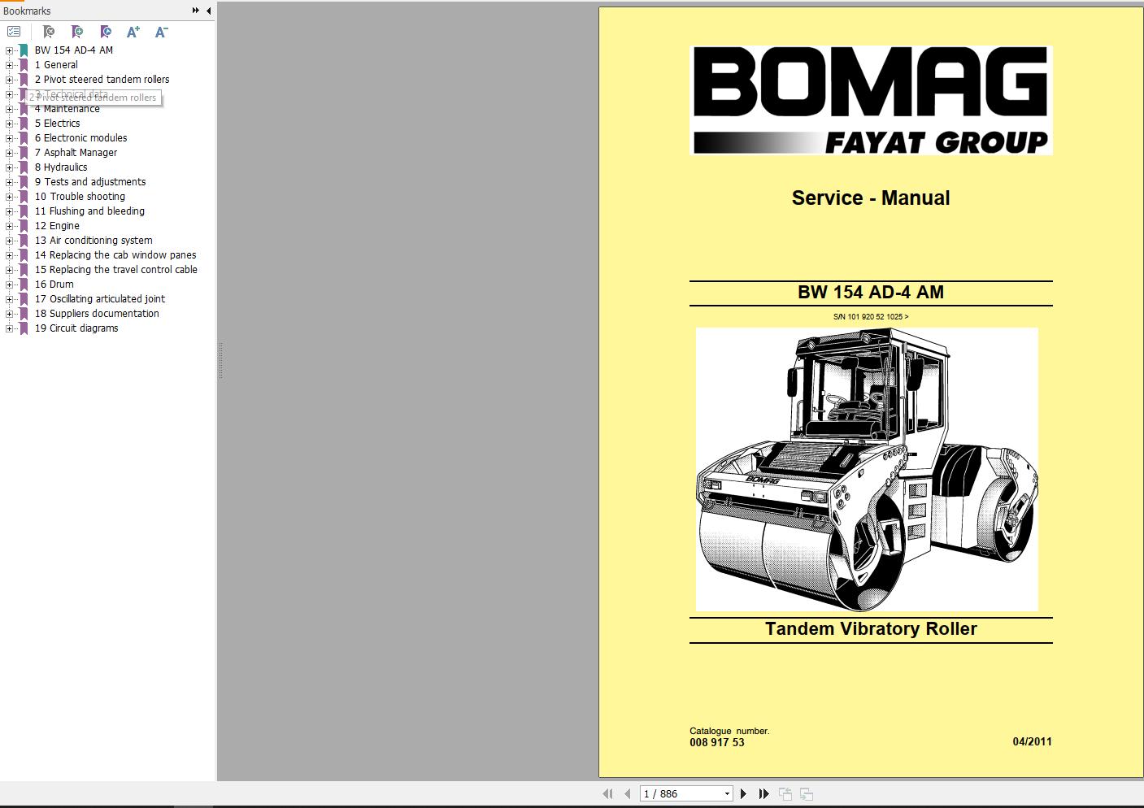The height and width of the screenshot is (808, 1144).
Task: Open the 13 Air conditioning system bookmark
Action: coord(94,241)
